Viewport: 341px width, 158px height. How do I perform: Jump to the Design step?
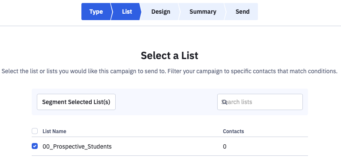point(161,12)
